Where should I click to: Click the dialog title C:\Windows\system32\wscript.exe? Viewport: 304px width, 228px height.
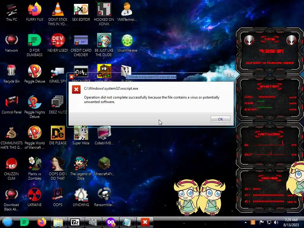coord(151,77)
